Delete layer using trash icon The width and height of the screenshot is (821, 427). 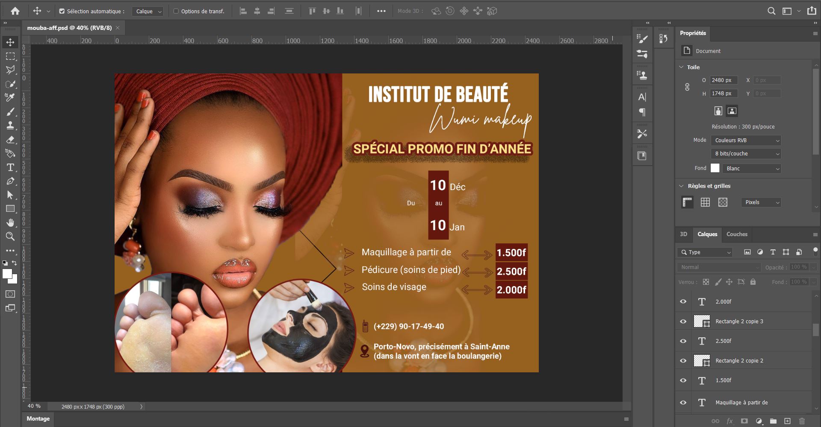click(802, 421)
